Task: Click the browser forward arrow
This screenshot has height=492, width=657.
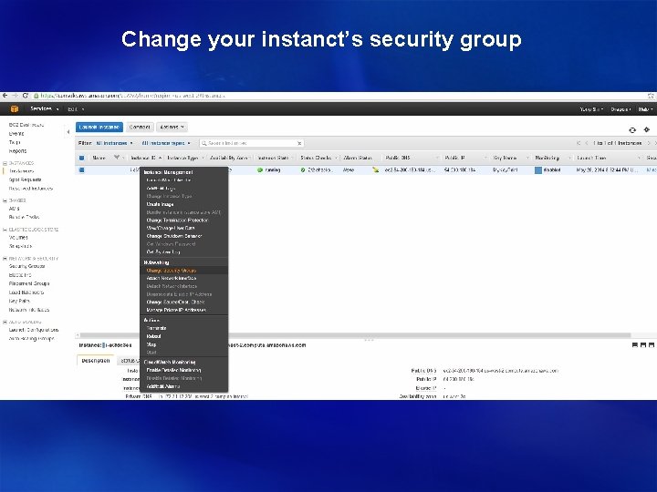Action: pos(16,96)
